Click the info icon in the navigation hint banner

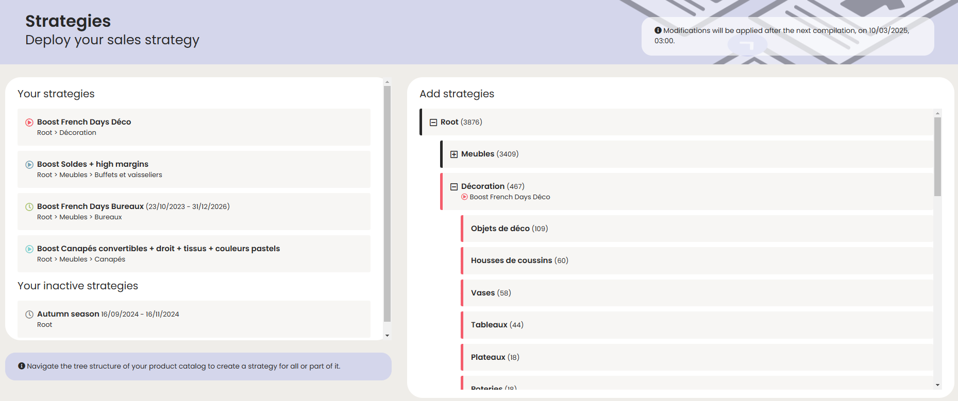22,366
